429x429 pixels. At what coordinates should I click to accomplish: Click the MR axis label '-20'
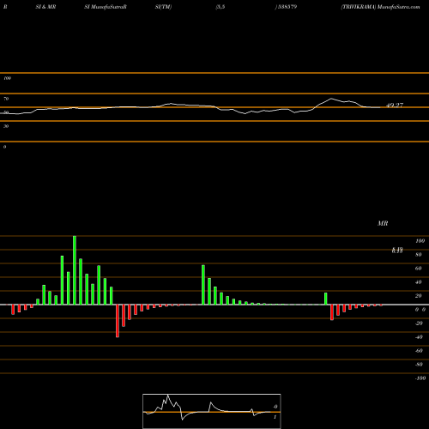click(x=419, y=323)
